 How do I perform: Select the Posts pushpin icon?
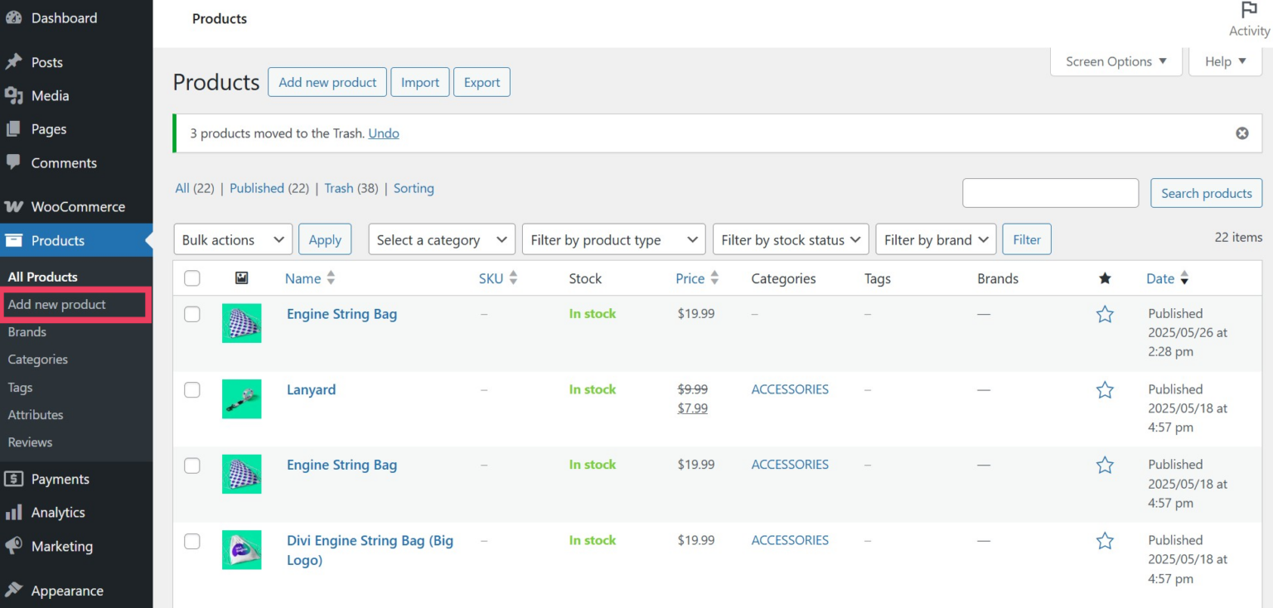[14, 61]
